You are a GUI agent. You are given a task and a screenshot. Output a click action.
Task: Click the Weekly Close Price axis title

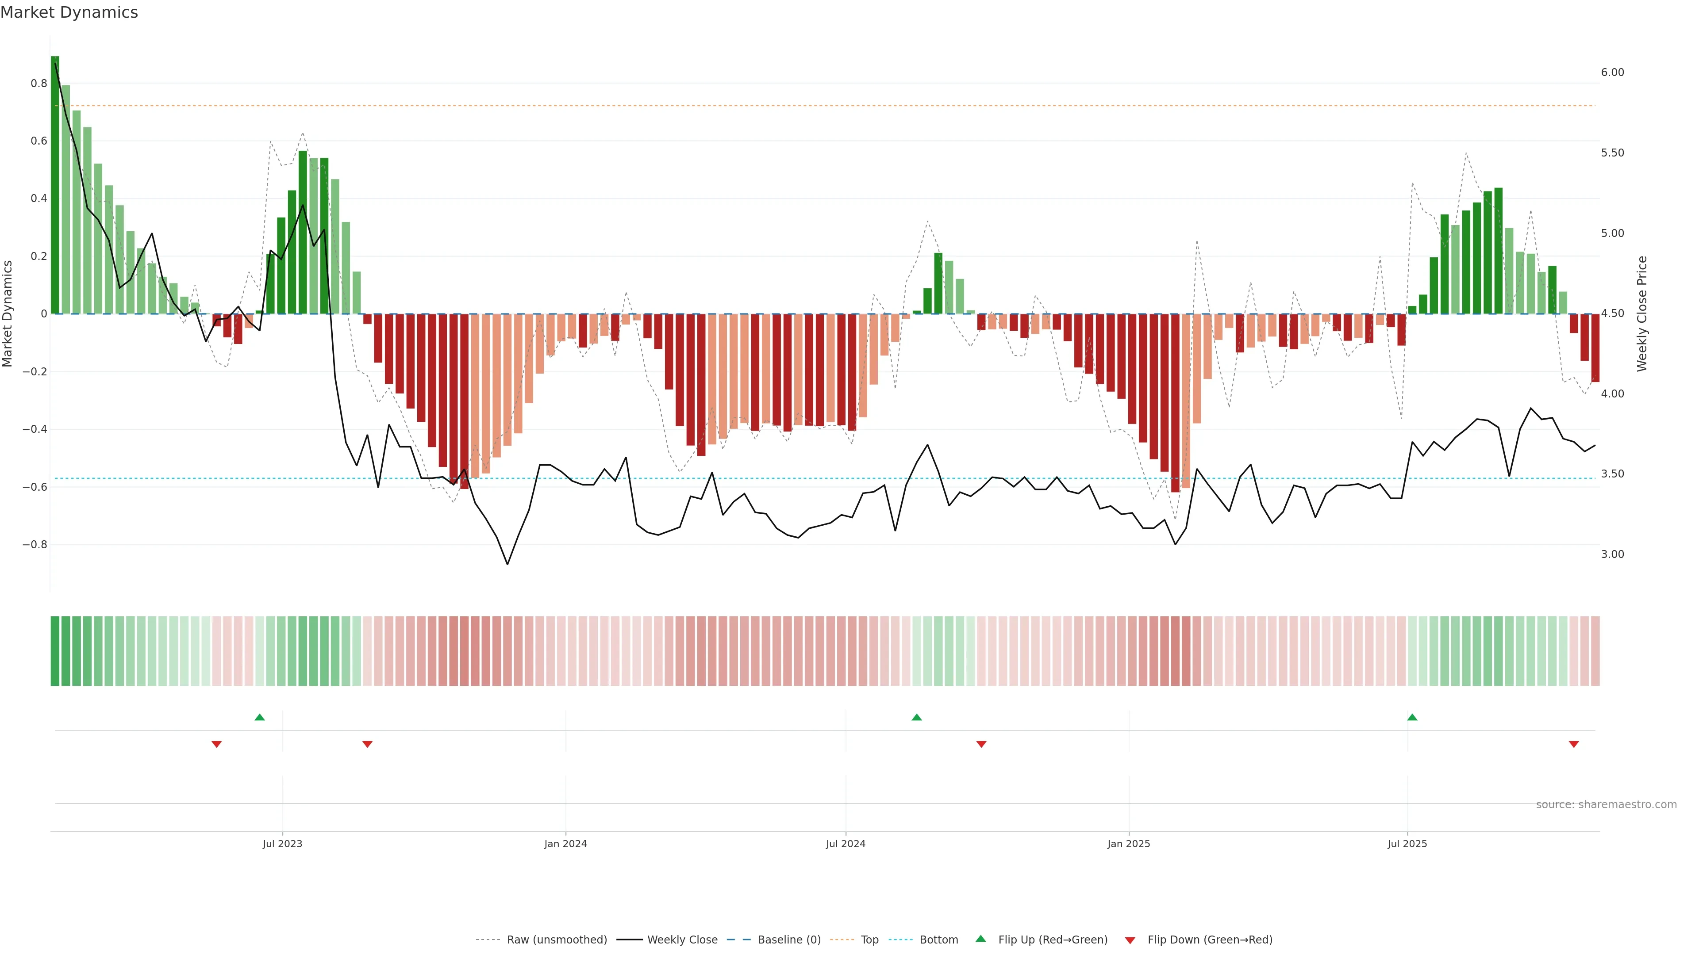click(x=1642, y=314)
